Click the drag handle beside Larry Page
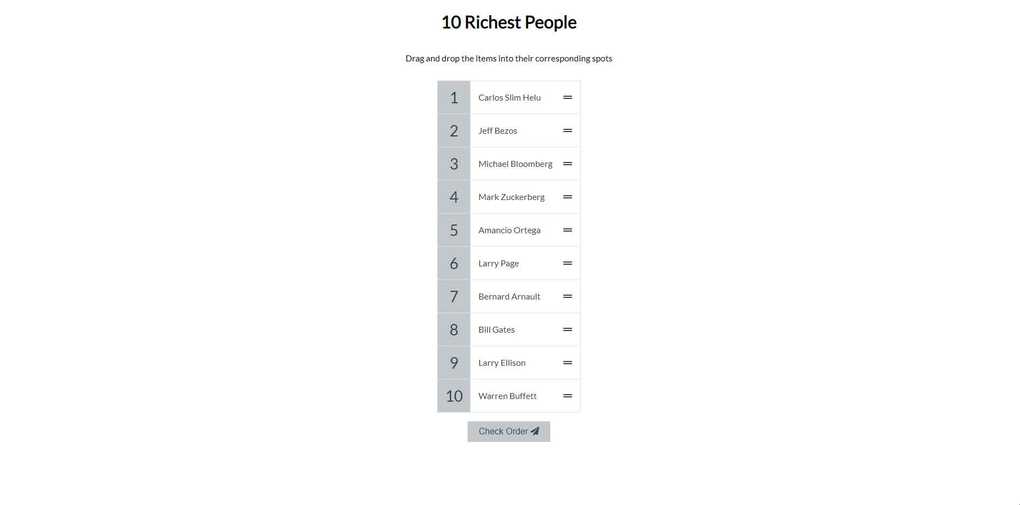This screenshot has height=505, width=1020. tap(568, 264)
